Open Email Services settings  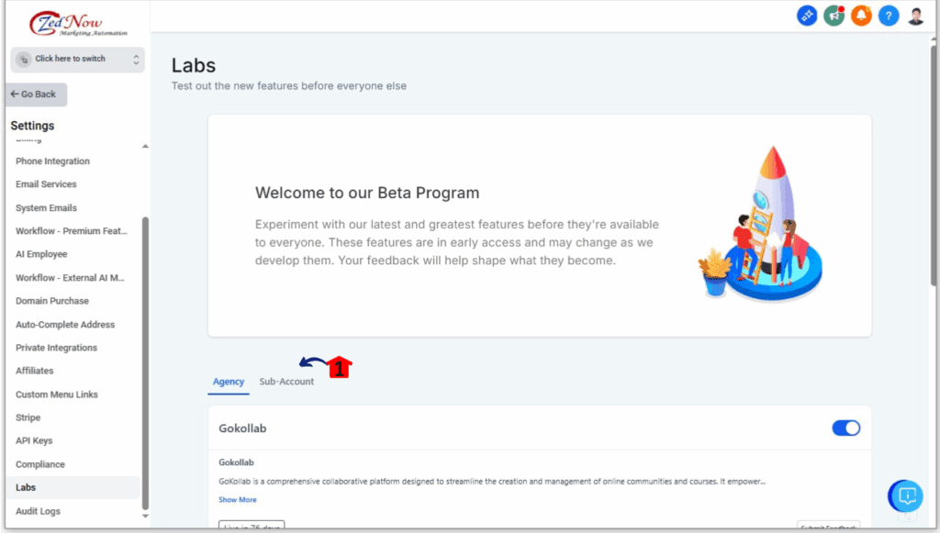pyautogui.click(x=46, y=184)
